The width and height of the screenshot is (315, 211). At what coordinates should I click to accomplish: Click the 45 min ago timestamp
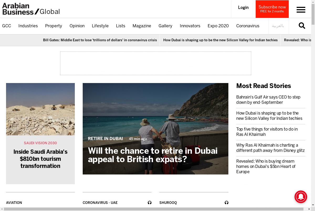tap(138, 139)
